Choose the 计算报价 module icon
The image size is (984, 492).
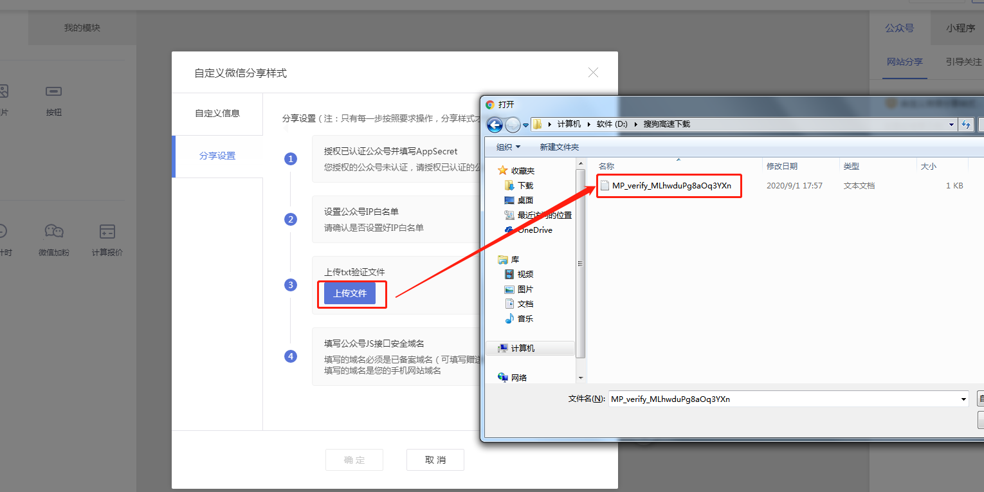tap(107, 232)
